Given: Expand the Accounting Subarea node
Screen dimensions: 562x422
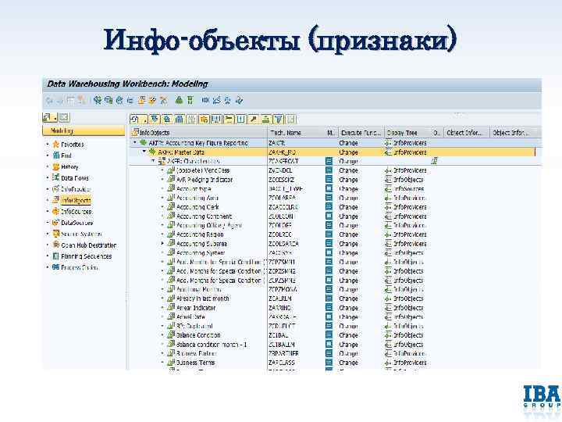Looking at the screenshot, I should pos(162,244).
